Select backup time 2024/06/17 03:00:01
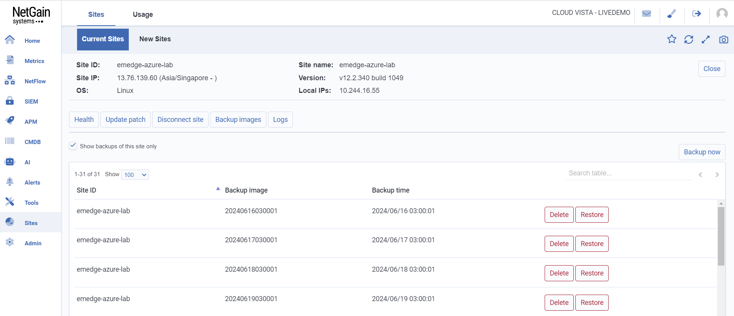The height and width of the screenshot is (316, 734). coord(403,240)
